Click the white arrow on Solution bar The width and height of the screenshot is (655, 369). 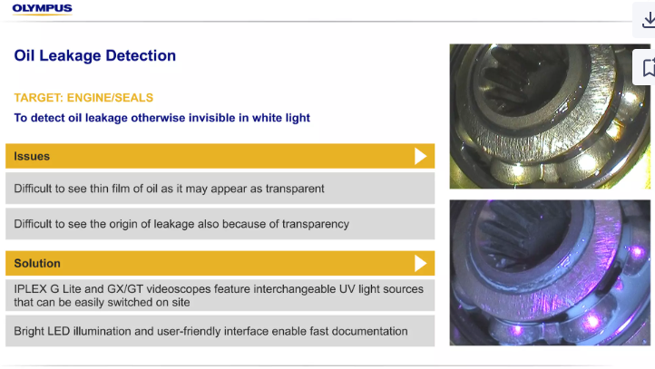tap(420, 263)
